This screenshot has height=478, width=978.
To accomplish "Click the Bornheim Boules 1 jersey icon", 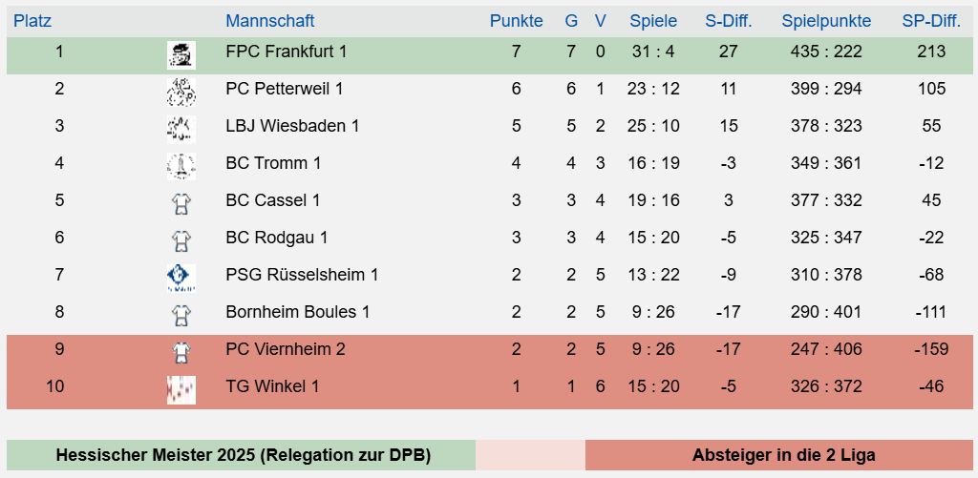I will pos(181,316).
